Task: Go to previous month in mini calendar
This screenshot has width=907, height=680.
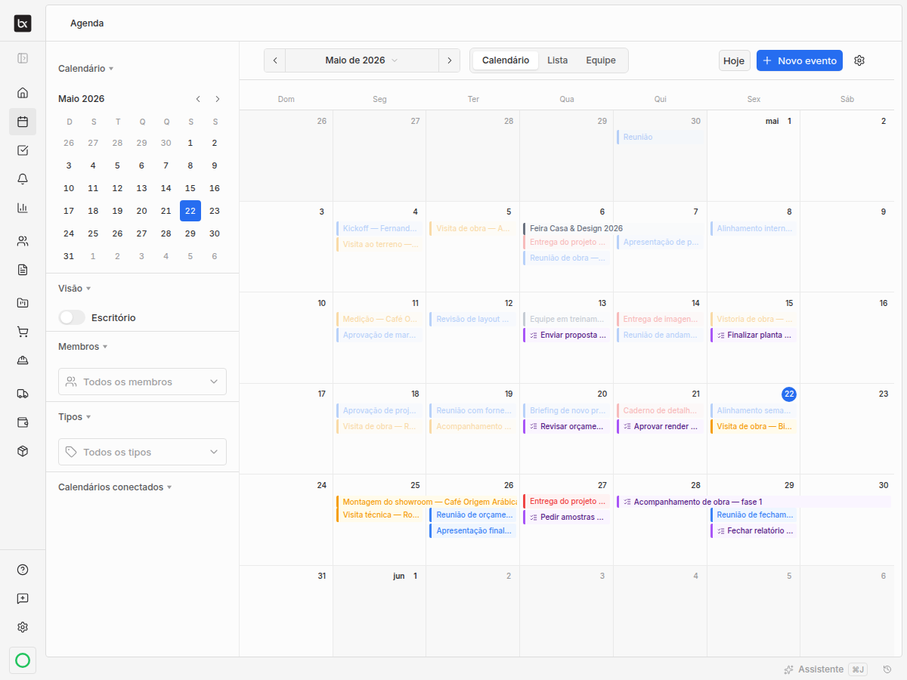Action: tap(198, 99)
